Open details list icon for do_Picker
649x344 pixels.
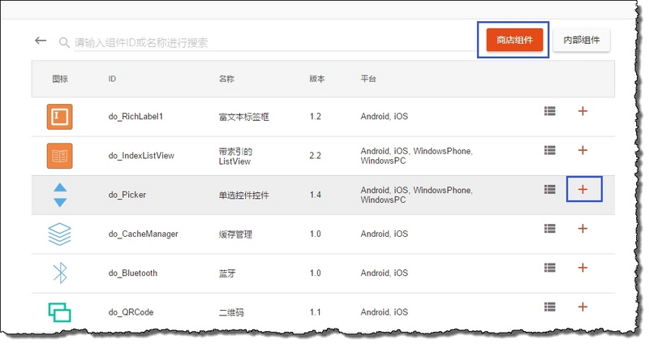click(550, 189)
